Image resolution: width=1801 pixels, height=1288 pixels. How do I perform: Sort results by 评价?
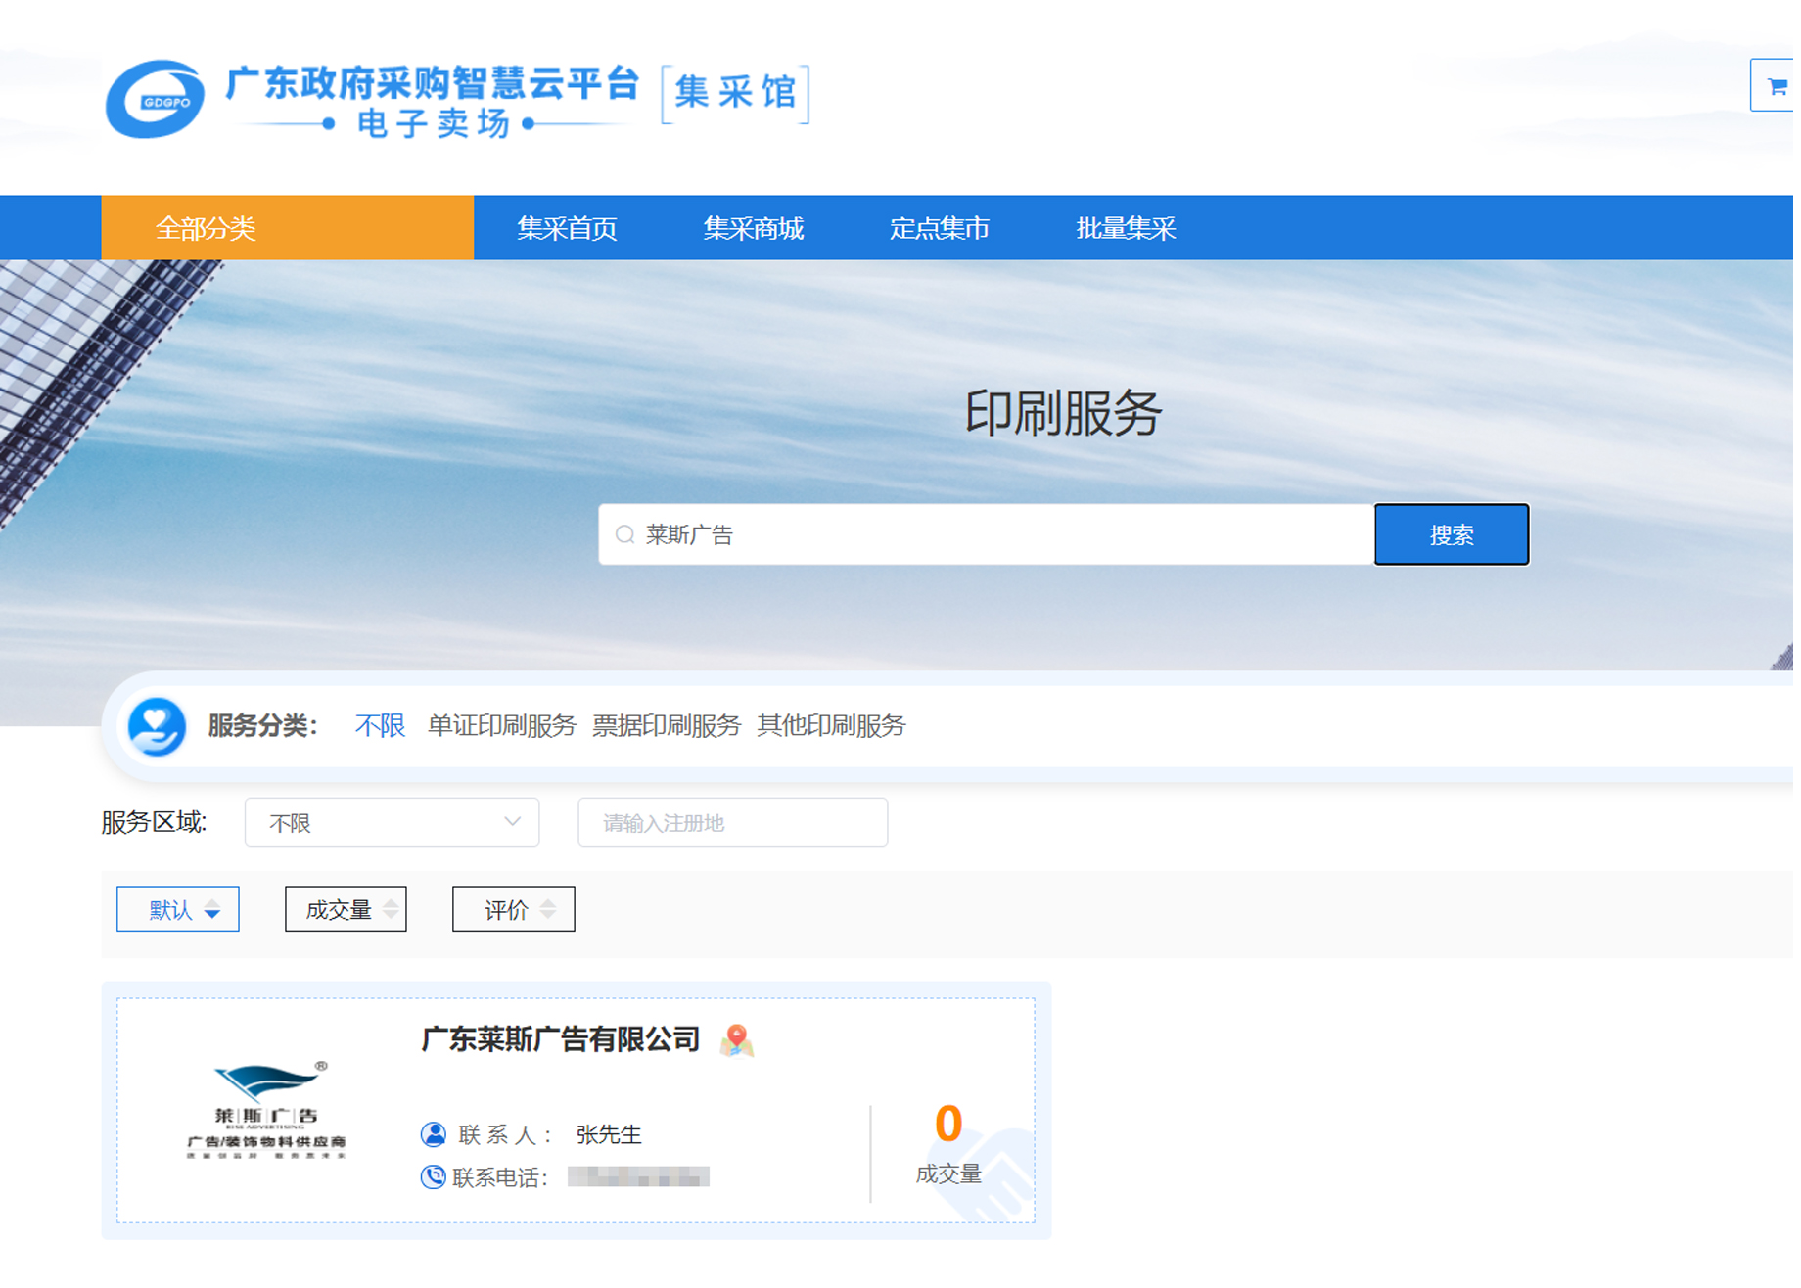[513, 909]
